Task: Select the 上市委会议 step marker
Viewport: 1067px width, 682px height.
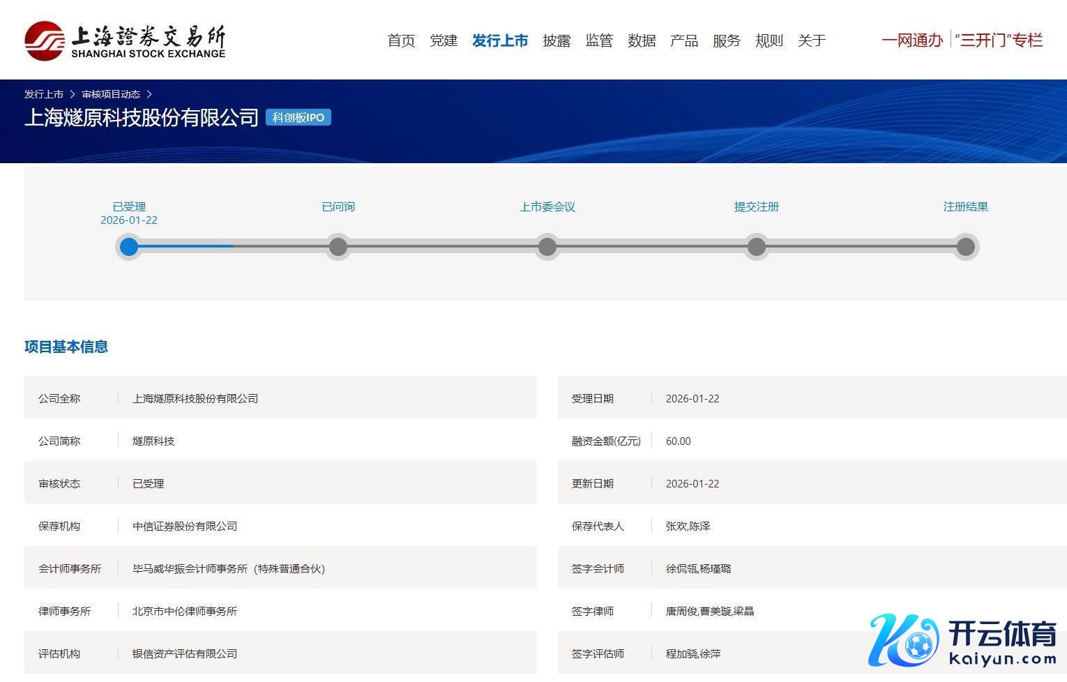Action: 547,247
